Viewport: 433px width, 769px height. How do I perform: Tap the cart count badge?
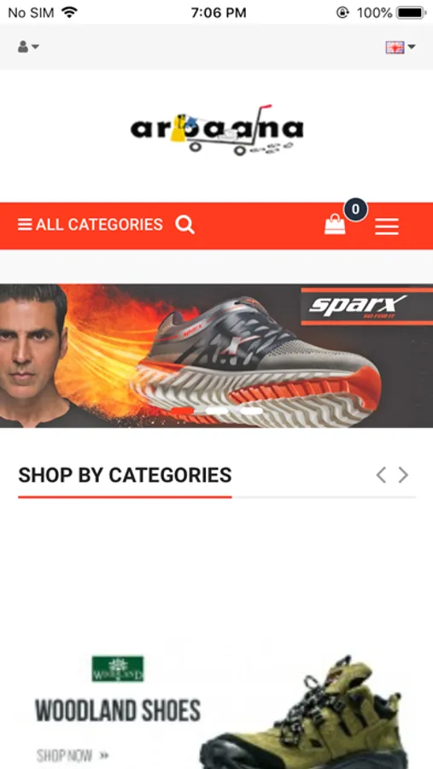(x=355, y=209)
